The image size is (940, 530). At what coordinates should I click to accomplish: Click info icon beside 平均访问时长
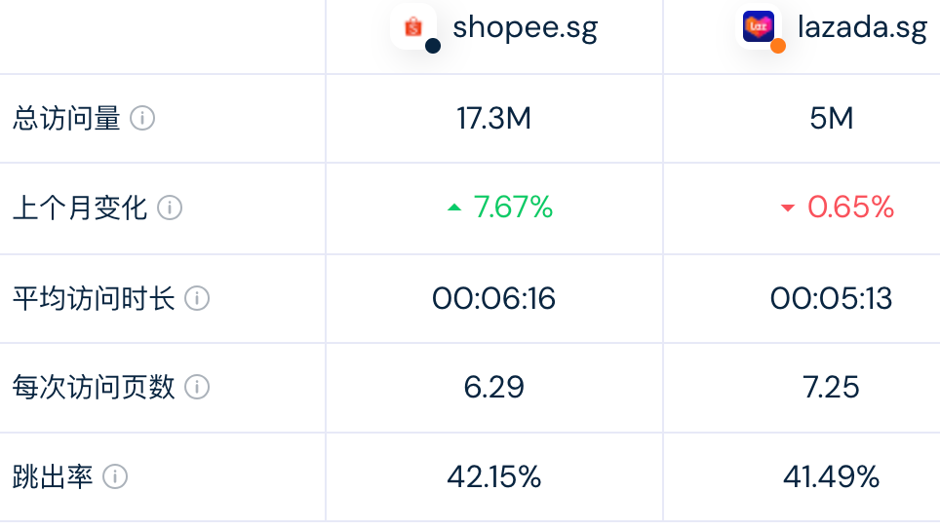point(197,298)
